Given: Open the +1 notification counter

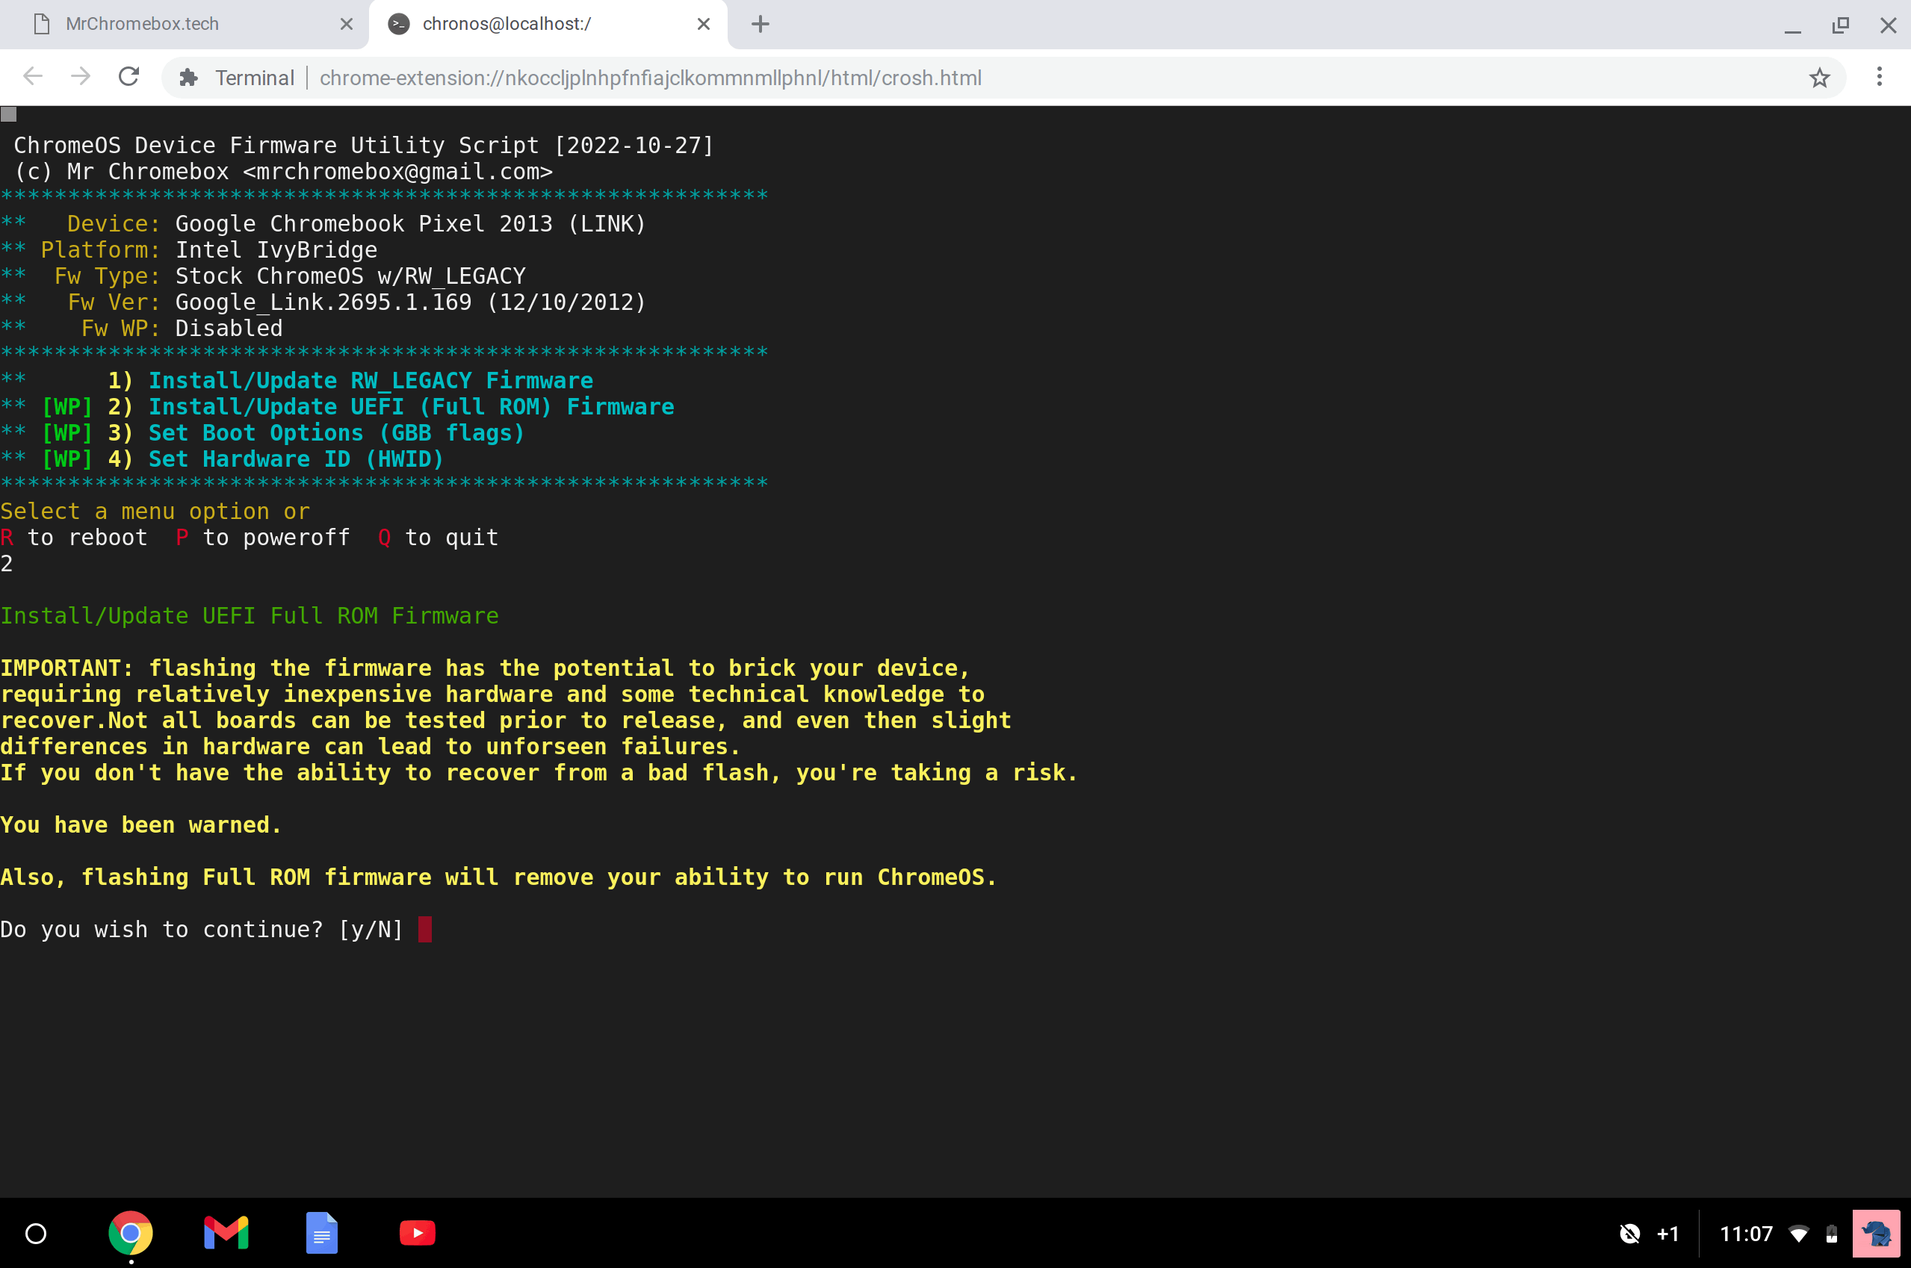Looking at the screenshot, I should point(1667,1233).
